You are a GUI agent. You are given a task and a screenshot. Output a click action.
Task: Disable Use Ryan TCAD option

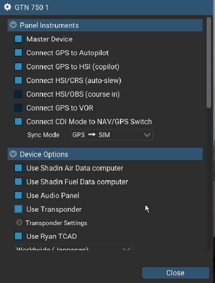click(x=19, y=236)
